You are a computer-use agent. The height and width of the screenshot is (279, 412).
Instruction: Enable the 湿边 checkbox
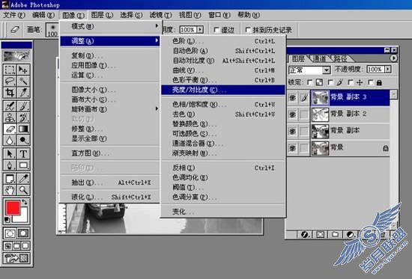click(x=216, y=30)
